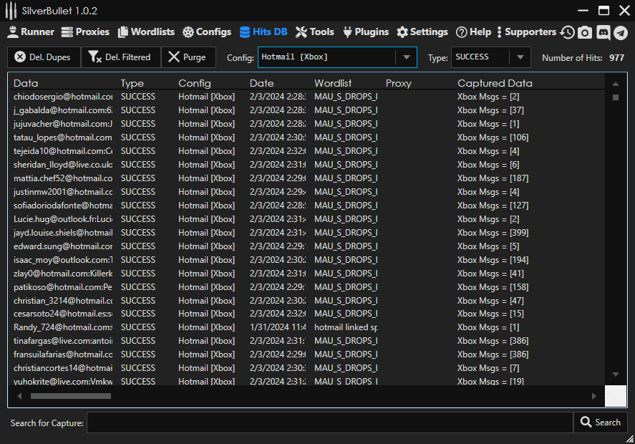Sort by the Captured Data column header

[x=495, y=83]
